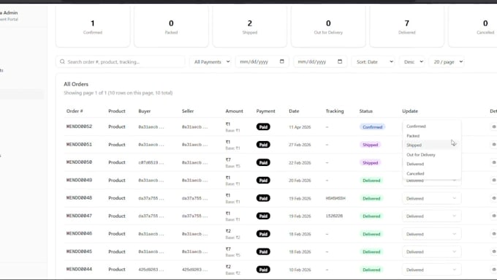Image resolution: width=497 pixels, height=280 pixels.
Task: Click order number MEND00052
Action: coord(79,126)
